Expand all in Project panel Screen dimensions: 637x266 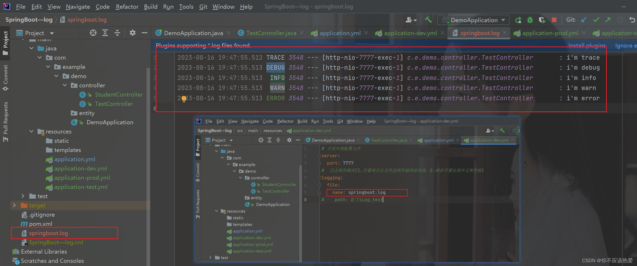pyautogui.click(x=105, y=33)
